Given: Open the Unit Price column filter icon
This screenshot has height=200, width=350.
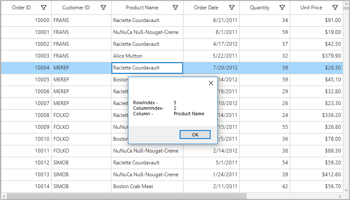Looking at the screenshot, I should click(x=335, y=8).
